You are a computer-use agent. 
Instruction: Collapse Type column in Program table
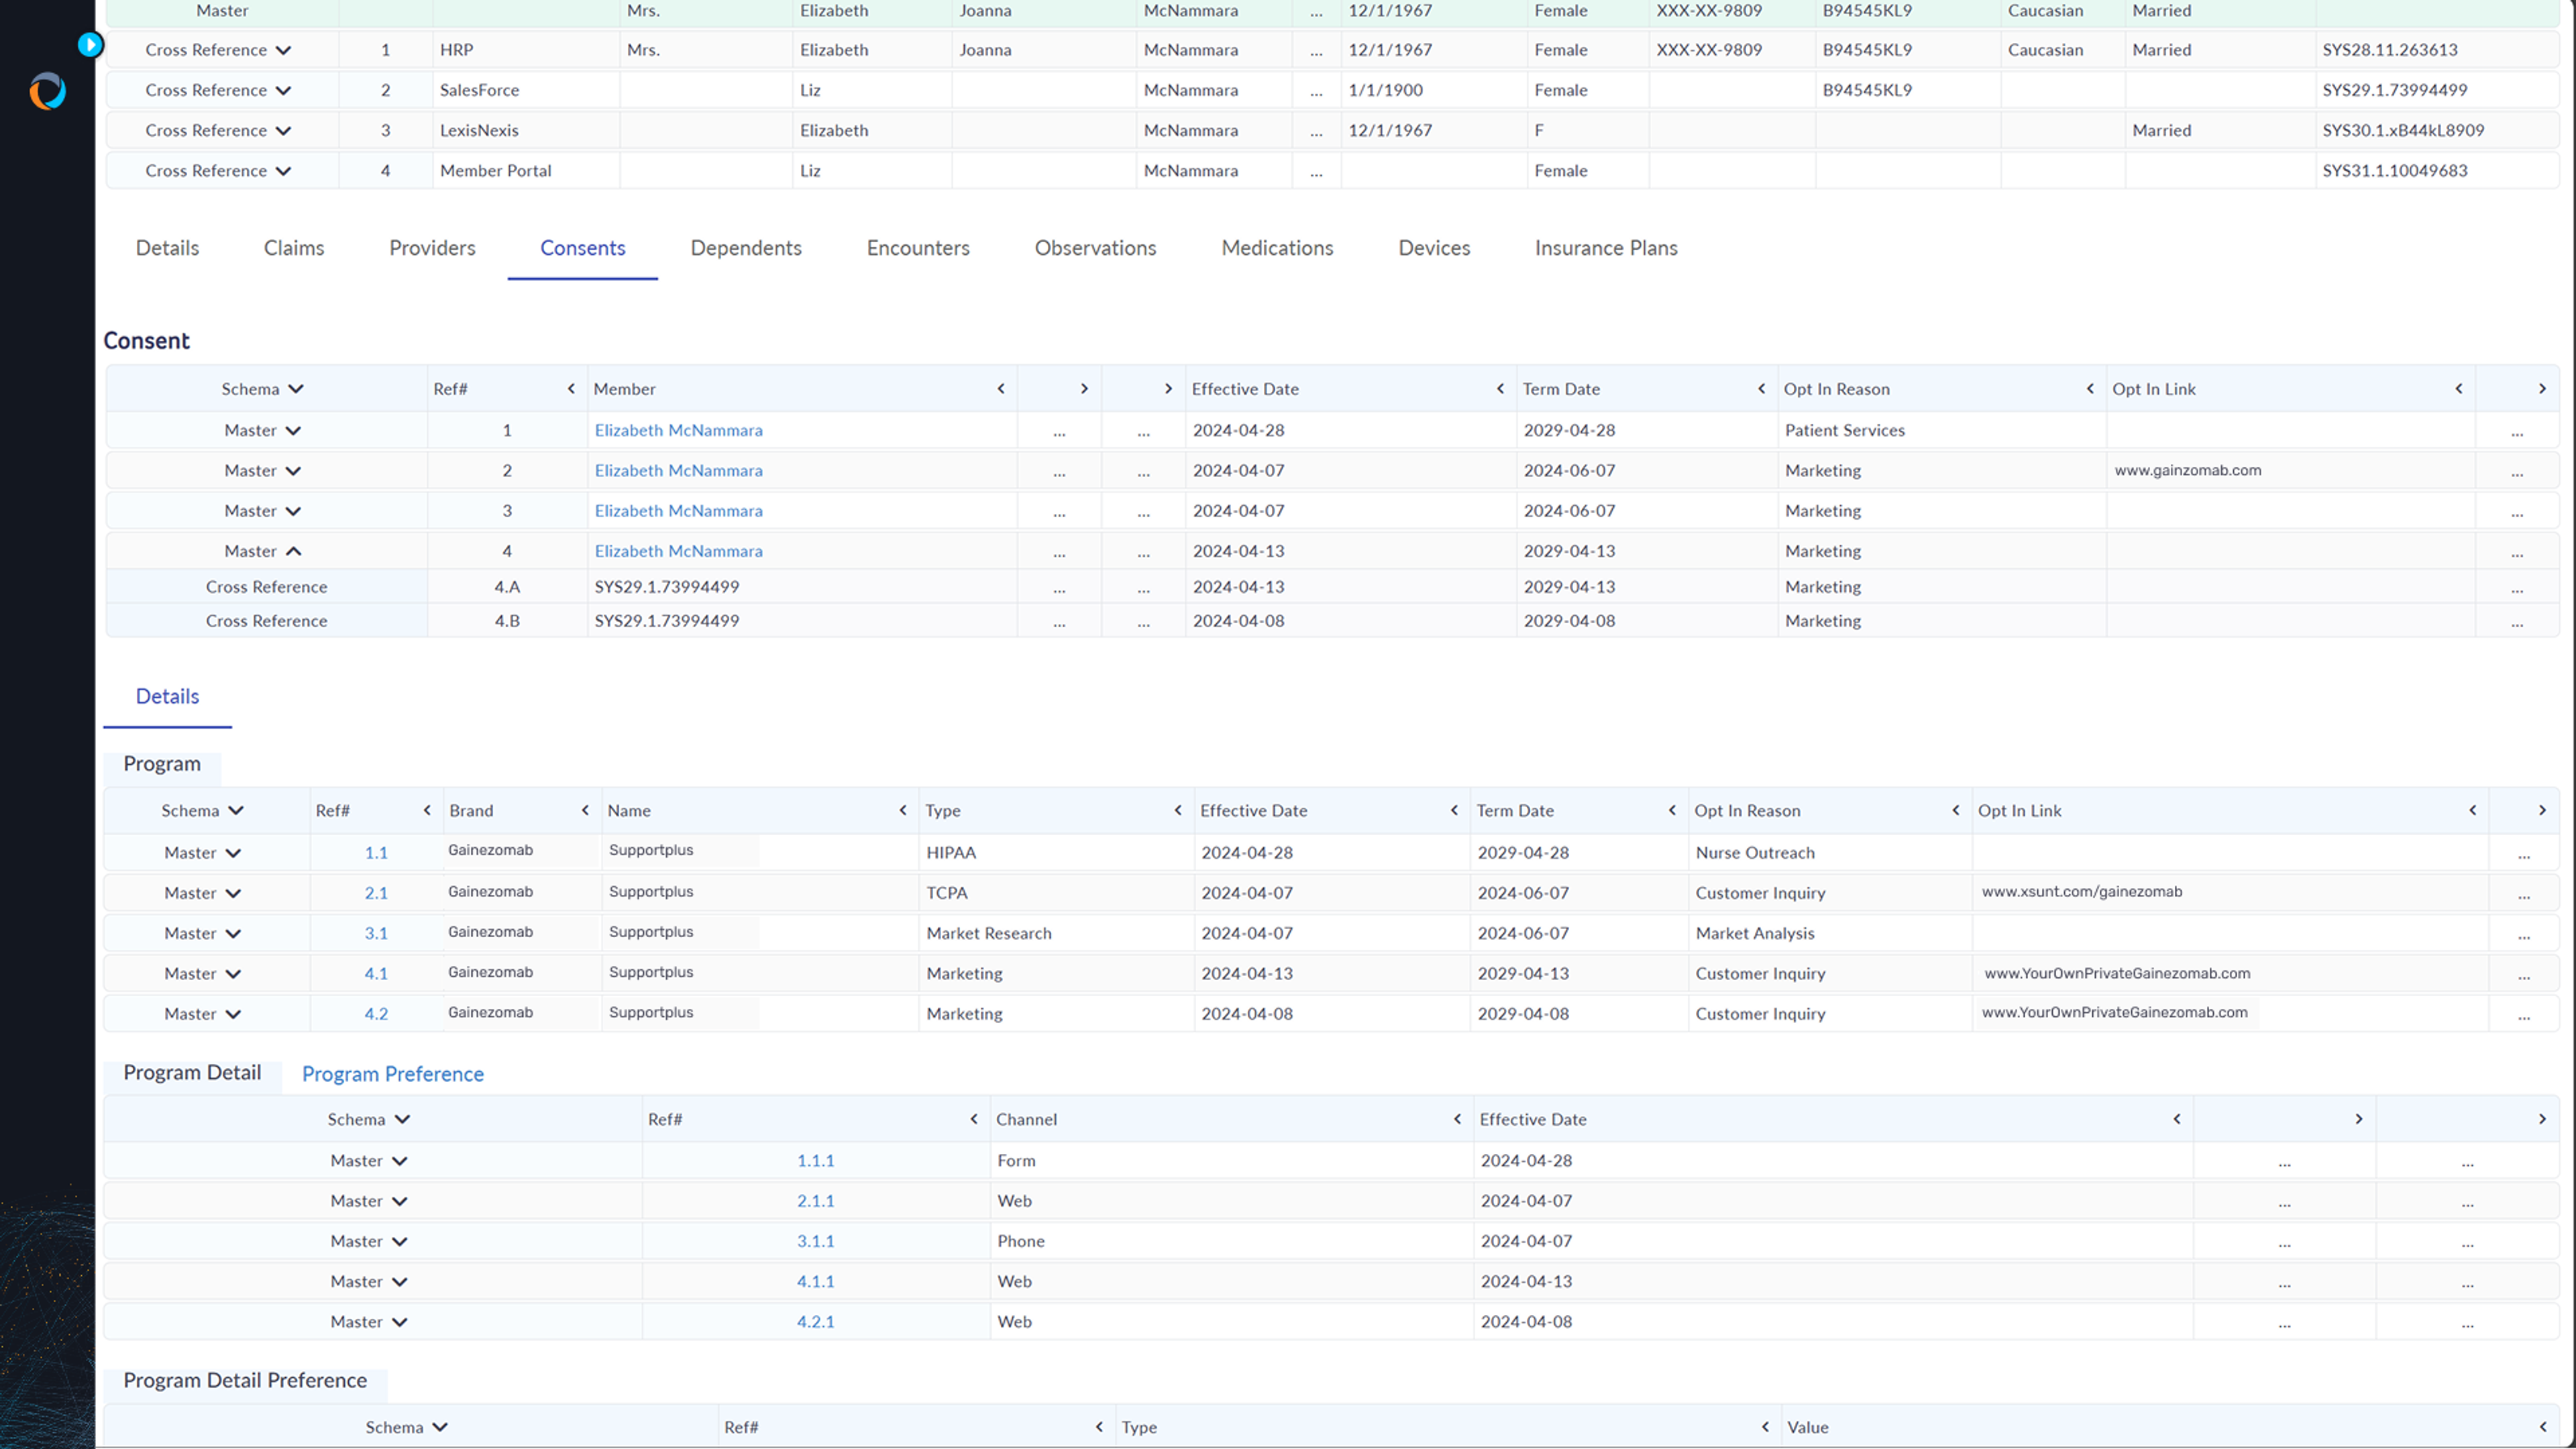[1178, 810]
